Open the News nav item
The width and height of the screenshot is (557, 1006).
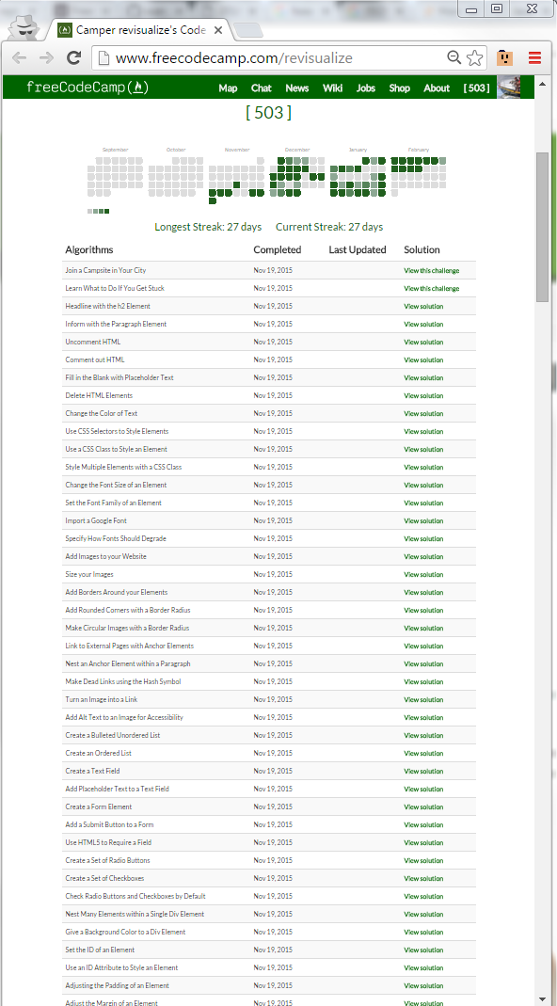(297, 88)
